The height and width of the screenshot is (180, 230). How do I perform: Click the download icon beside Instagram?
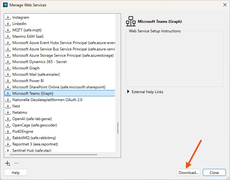[x=8, y=17]
